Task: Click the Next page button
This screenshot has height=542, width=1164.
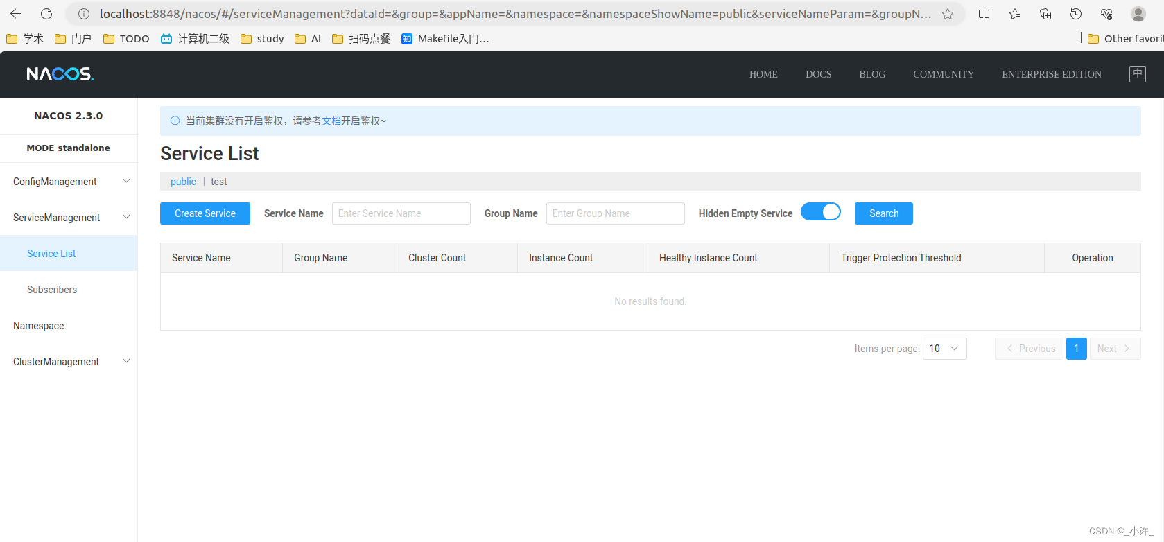Action: (x=1115, y=349)
